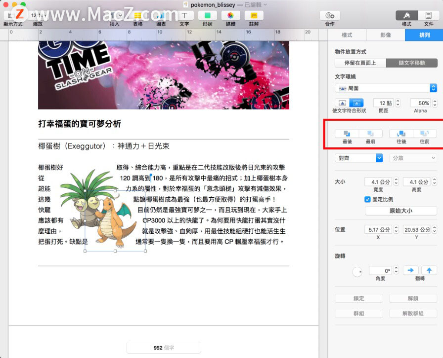
Task: Flip the image vertically
Action: coord(429,270)
